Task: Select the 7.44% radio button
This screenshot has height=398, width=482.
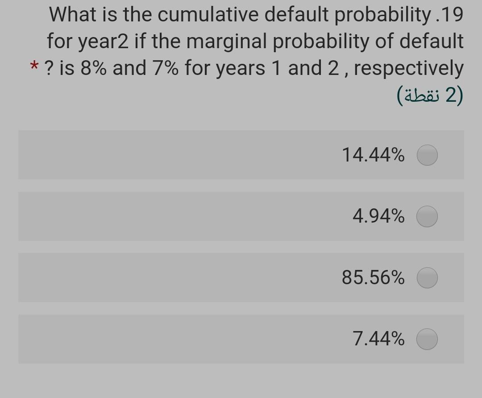Action: coord(427,339)
